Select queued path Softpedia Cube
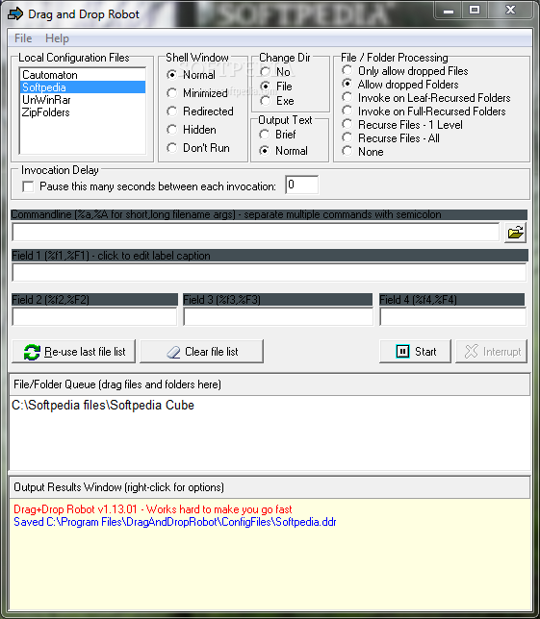 (x=103, y=406)
